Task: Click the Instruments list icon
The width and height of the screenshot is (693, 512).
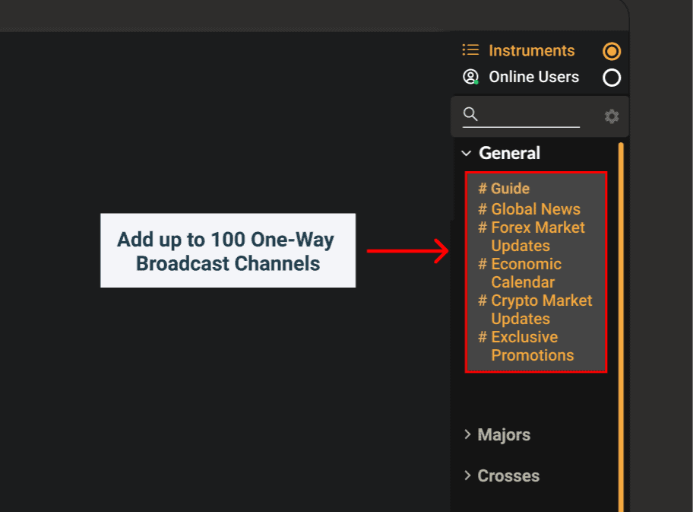Action: tap(470, 50)
